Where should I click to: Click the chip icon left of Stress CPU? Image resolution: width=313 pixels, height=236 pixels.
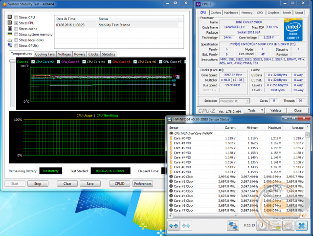(10, 17)
